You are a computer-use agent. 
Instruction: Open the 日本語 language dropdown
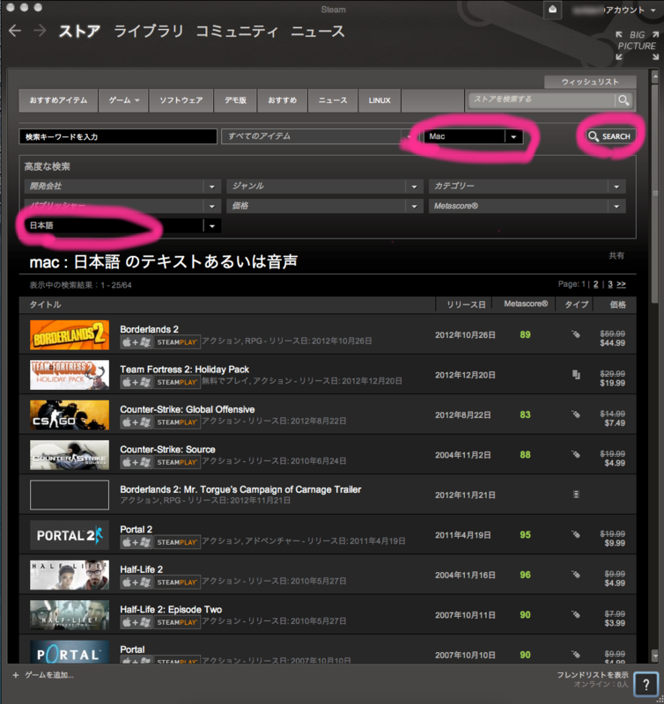click(x=122, y=226)
